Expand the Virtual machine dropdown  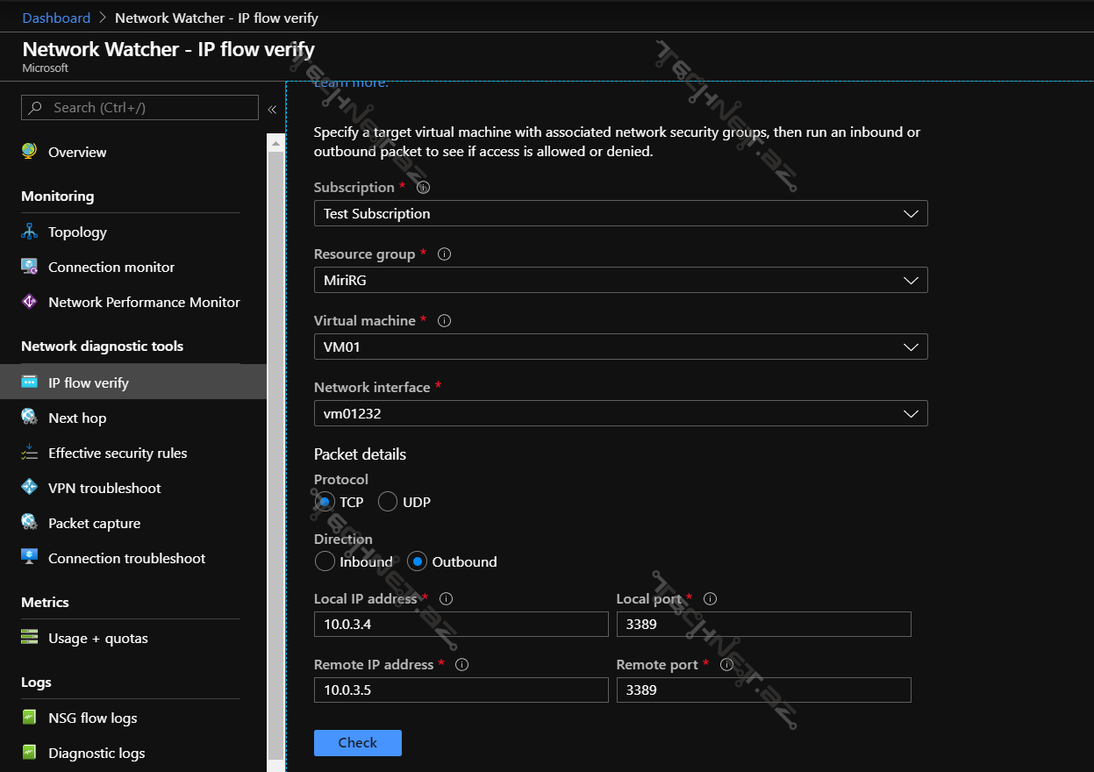point(620,347)
